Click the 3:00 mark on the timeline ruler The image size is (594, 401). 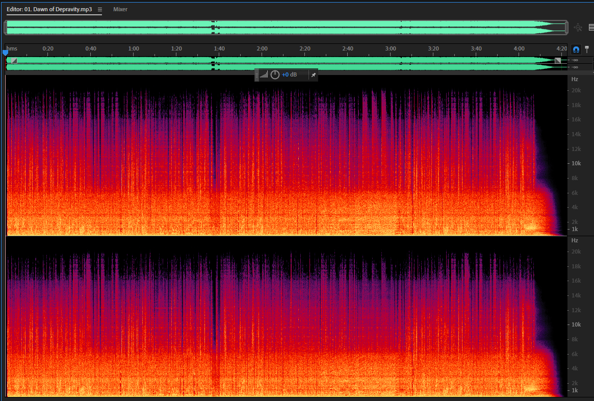pyautogui.click(x=391, y=48)
